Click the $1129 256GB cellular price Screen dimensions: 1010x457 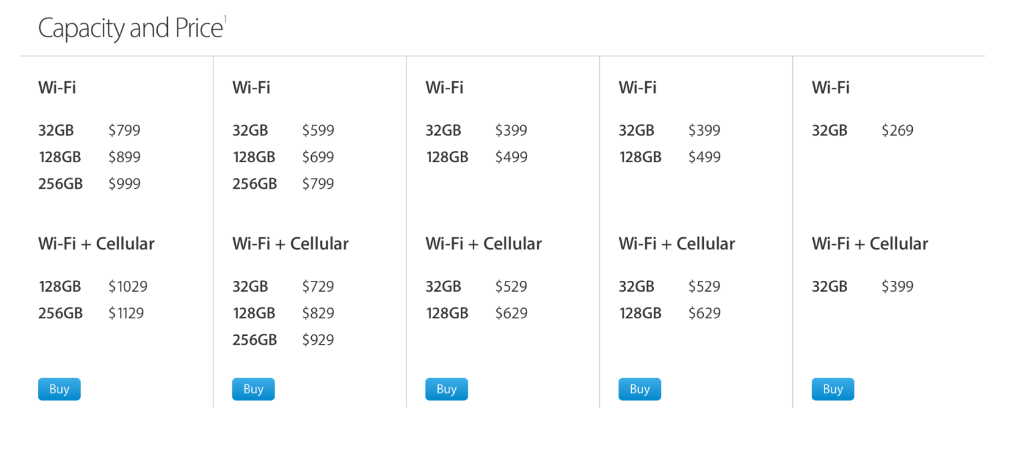tap(126, 313)
